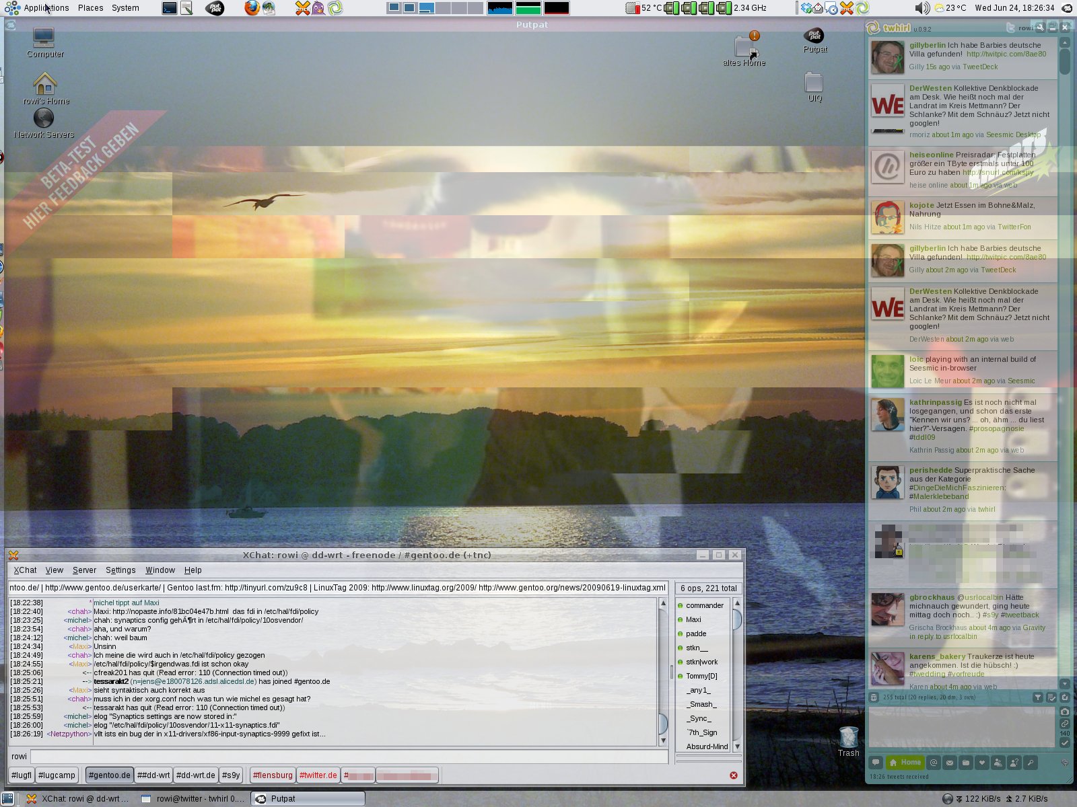Screen dimensions: 1077x807
Task: Open Computer desktop icon
Action: [x=44, y=42]
